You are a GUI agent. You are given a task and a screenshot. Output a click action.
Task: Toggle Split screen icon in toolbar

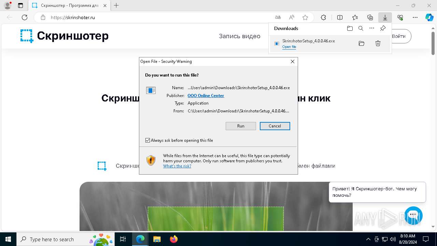tap(340, 17)
